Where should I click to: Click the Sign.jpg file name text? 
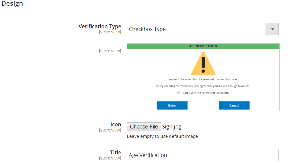pyautogui.click(x=172, y=127)
